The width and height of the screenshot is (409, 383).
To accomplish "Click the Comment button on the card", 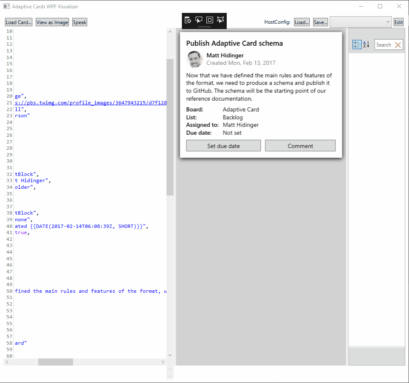I will 300,146.
